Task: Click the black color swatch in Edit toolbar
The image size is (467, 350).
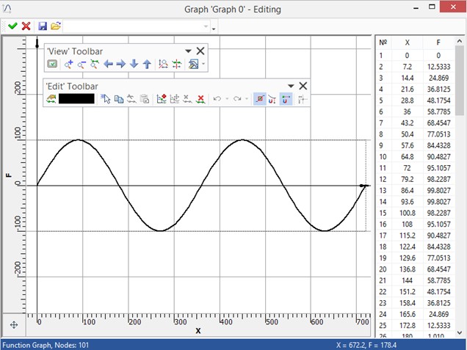Action: click(76, 99)
